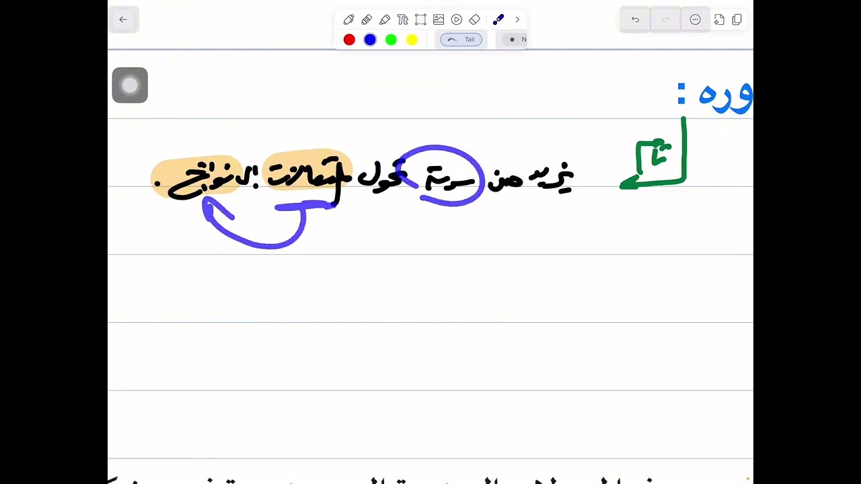Go back with the left arrow button
The width and height of the screenshot is (861, 484).
123,19
